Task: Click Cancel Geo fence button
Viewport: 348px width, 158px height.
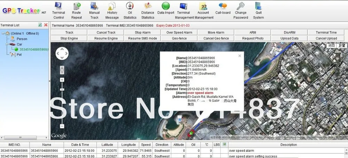Action: (x=216, y=38)
